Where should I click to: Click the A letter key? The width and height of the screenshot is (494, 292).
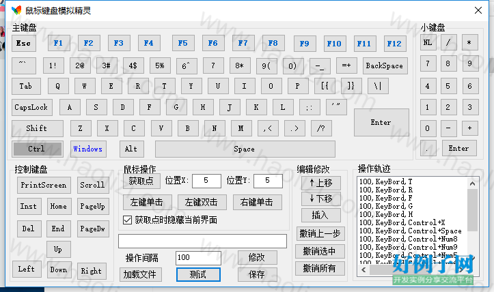click(70, 107)
